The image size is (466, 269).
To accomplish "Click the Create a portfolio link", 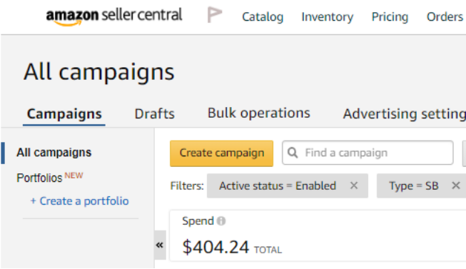I will [80, 201].
